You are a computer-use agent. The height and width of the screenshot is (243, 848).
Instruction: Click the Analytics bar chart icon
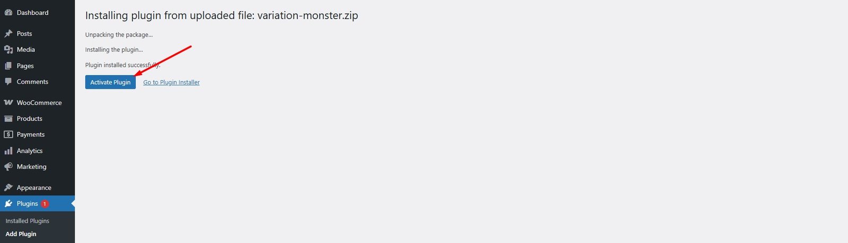(8, 151)
